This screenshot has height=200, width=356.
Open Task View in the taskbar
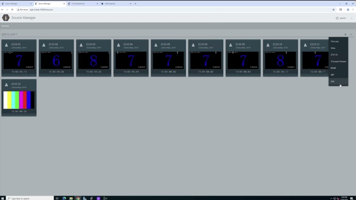click(x=57, y=198)
